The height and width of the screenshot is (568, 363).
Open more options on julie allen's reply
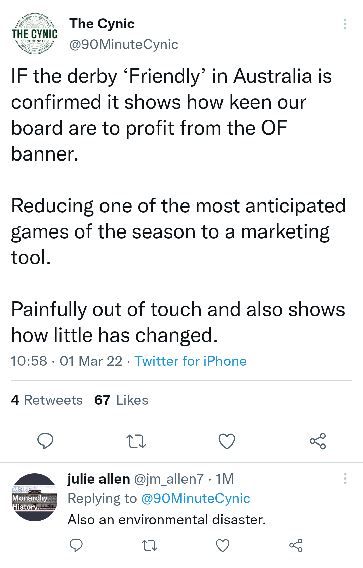click(345, 478)
